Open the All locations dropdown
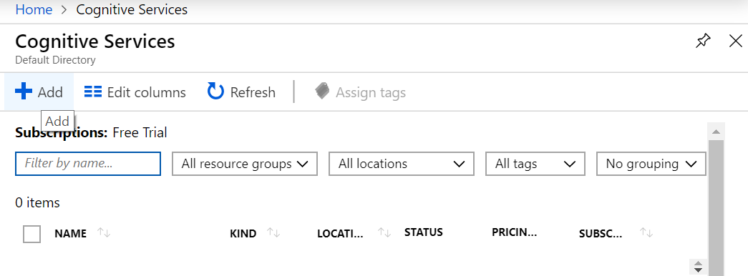 click(401, 164)
